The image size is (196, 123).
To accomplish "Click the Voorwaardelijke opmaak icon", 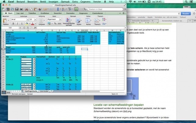I will [69, 20].
